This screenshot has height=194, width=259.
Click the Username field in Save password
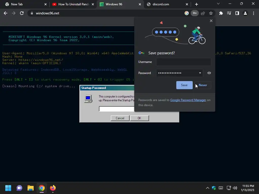[183, 62]
